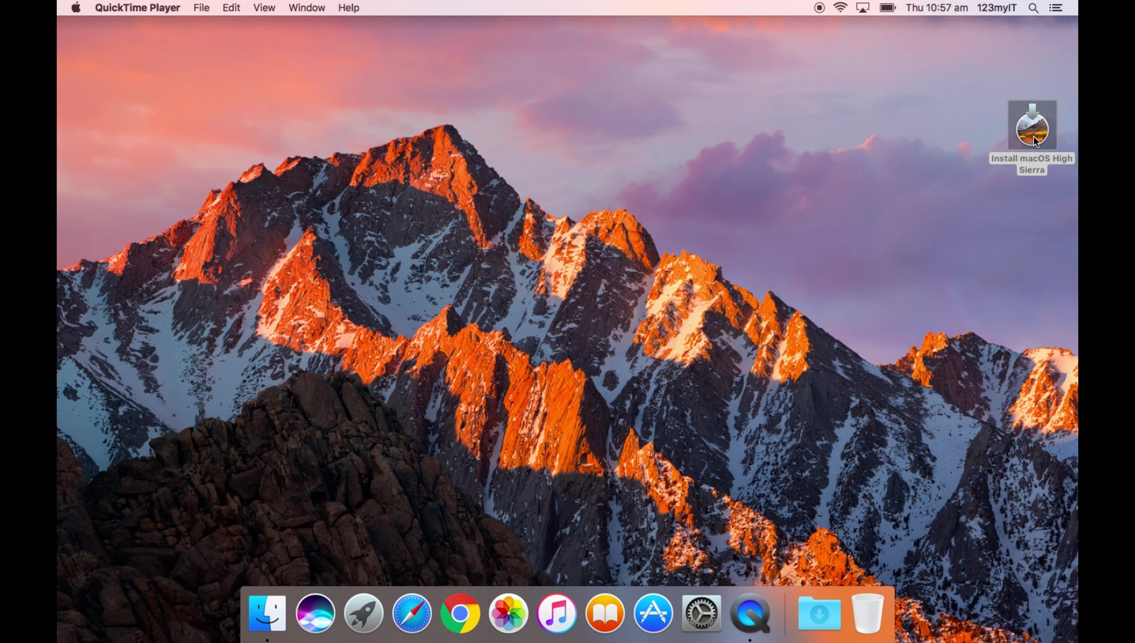Open Finder from the Dock
This screenshot has height=643, width=1135.
coord(267,613)
